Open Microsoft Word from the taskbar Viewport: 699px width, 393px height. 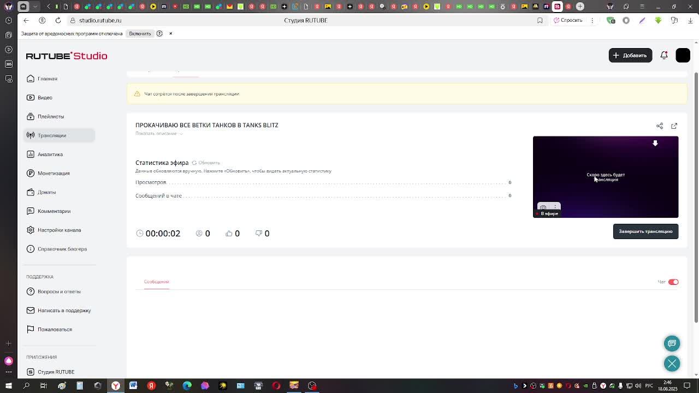[x=133, y=386]
